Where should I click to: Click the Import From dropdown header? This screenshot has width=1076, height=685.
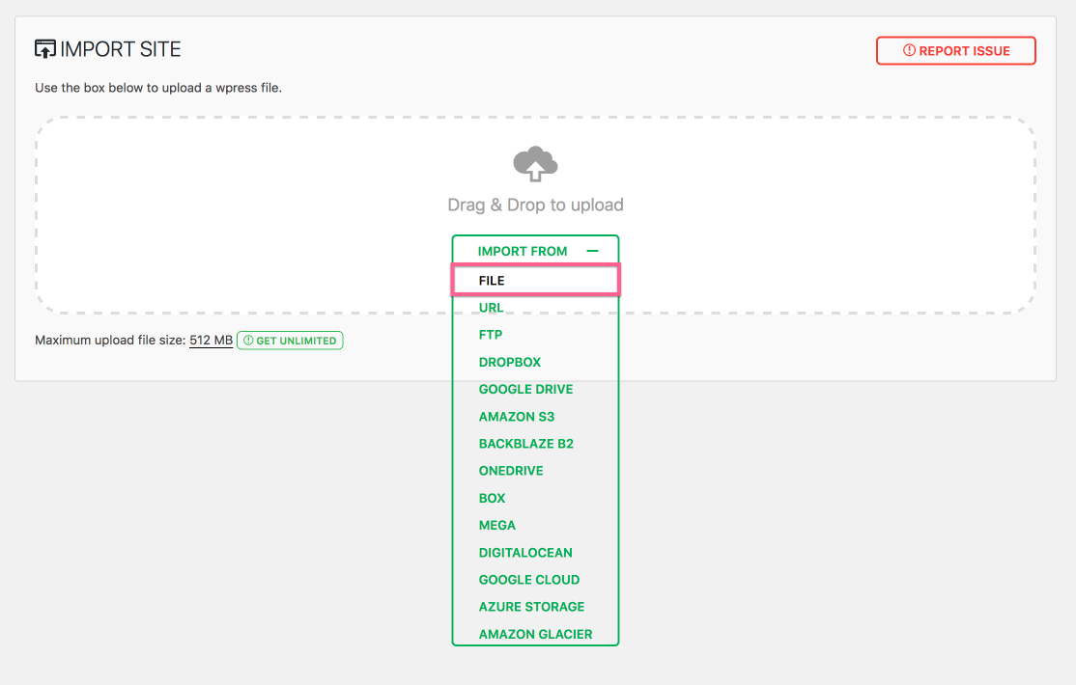(535, 251)
